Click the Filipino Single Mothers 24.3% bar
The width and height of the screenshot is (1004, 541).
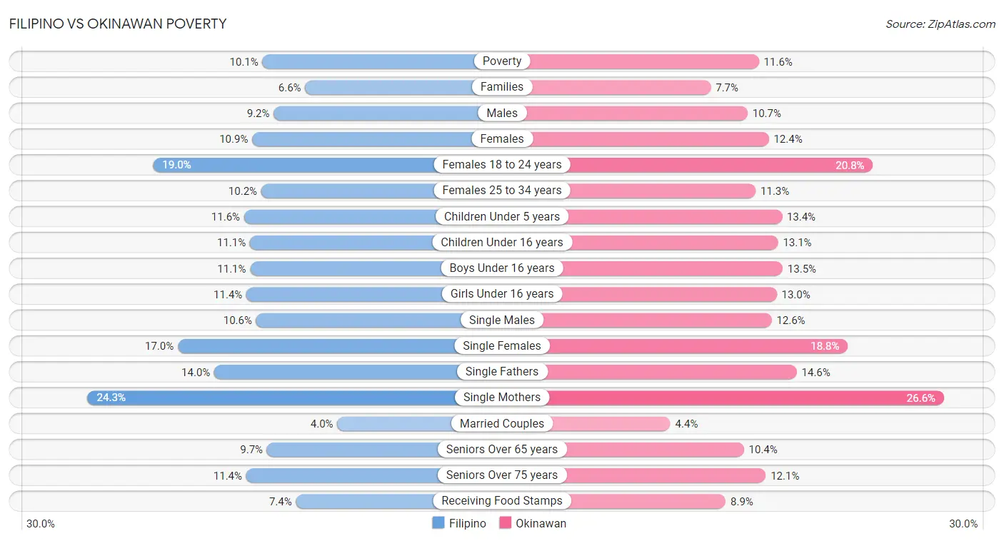[x=294, y=398]
